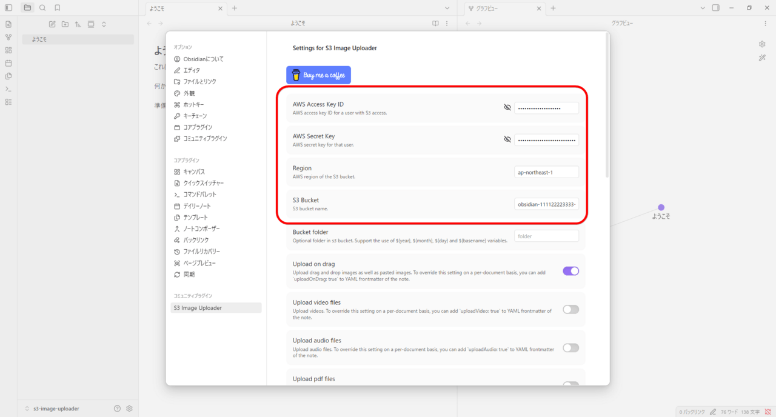Switch ようこそ note to reading view
The height and width of the screenshot is (417, 776).
tap(435, 24)
